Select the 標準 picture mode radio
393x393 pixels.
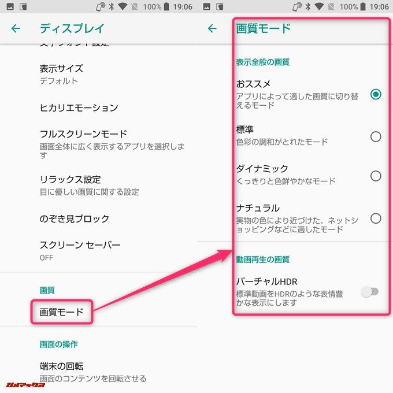click(376, 136)
